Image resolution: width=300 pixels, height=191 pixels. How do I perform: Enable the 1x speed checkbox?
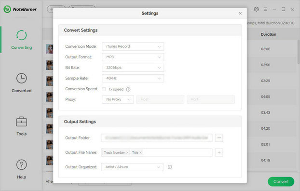click(x=104, y=89)
